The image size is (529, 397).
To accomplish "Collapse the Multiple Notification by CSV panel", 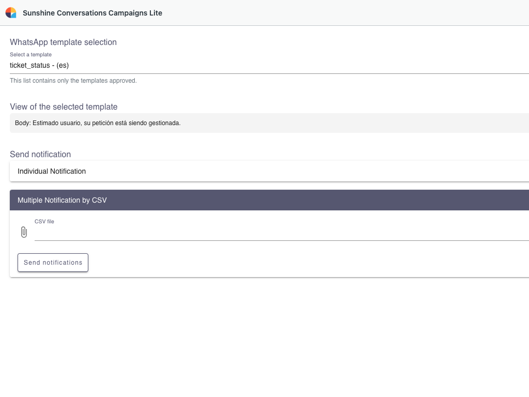I will (269, 200).
